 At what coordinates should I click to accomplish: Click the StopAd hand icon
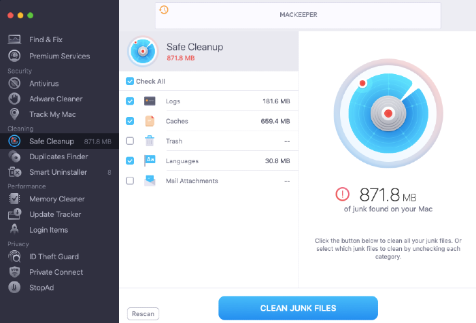(x=14, y=287)
